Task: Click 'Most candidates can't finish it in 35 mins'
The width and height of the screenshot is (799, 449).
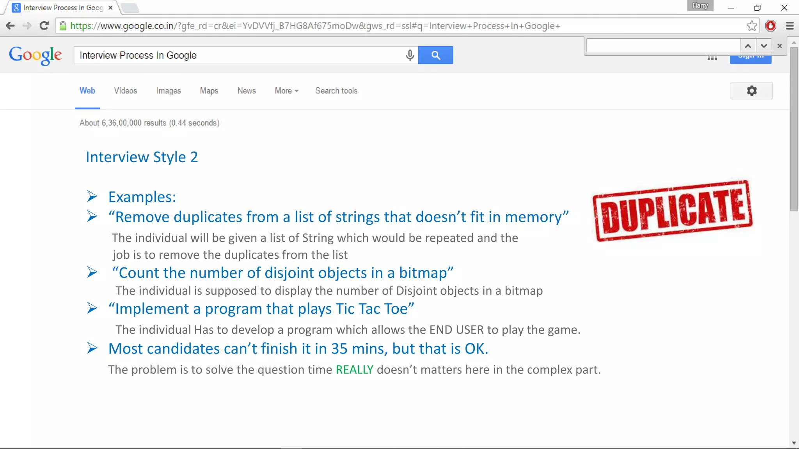Action: (x=298, y=349)
